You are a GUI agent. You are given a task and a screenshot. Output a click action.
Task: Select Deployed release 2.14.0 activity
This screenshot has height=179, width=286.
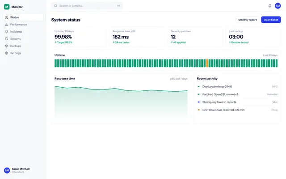tap(237, 86)
